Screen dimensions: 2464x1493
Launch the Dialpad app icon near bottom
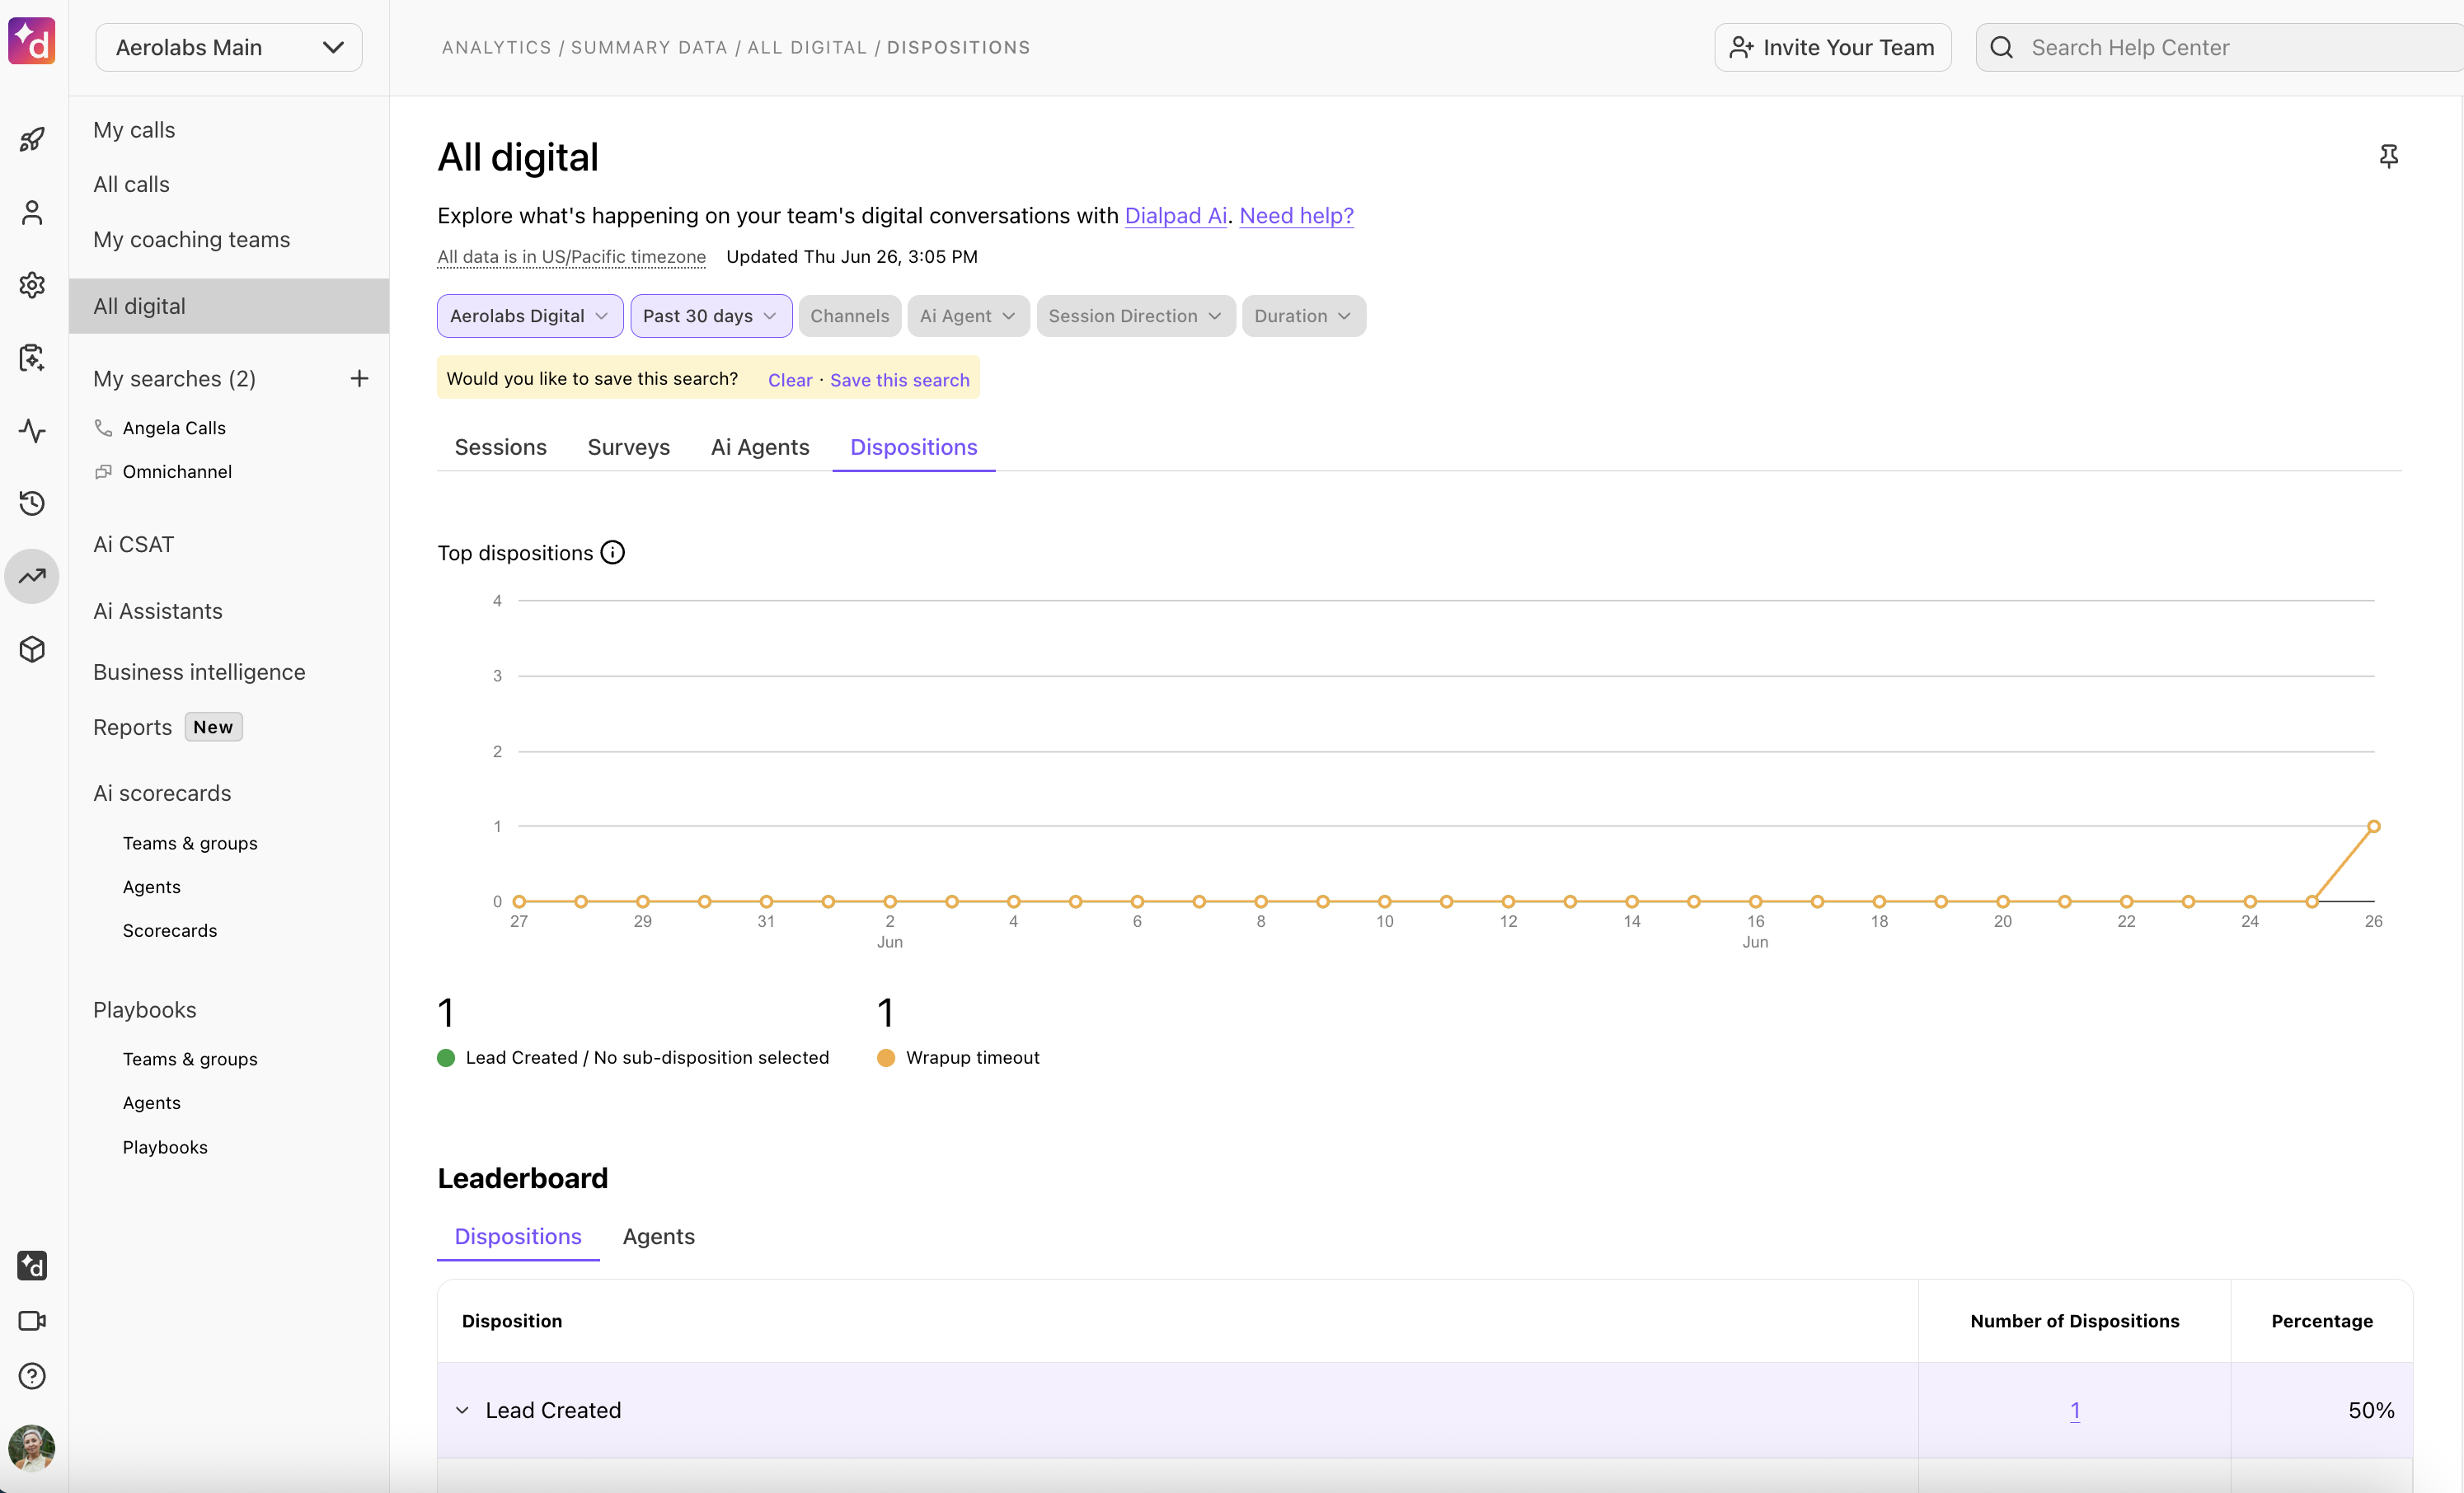[32, 1266]
